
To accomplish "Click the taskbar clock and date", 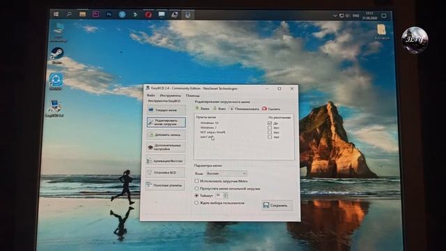I will (x=369, y=15).
